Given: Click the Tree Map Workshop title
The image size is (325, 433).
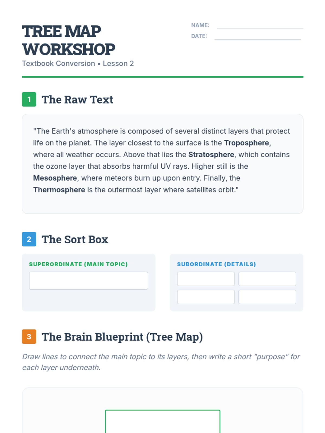Looking at the screenshot, I should [69, 40].
